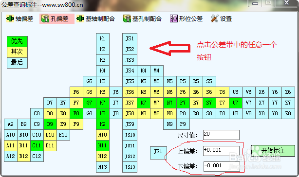Open the 设置 settings tab

[x=221, y=19]
